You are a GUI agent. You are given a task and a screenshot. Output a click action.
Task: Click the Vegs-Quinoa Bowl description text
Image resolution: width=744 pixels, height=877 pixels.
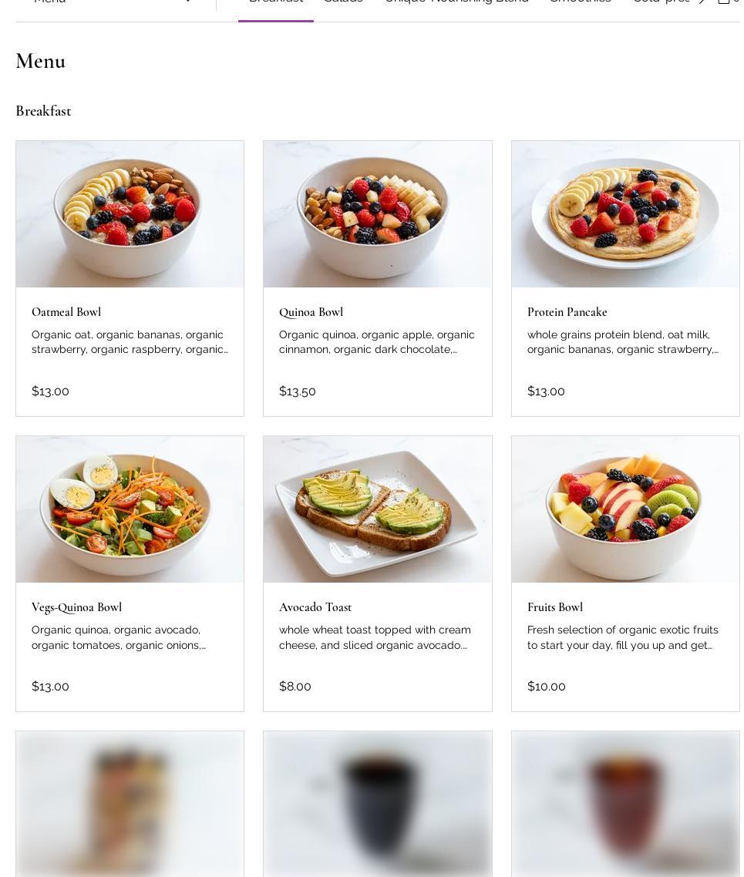pos(119,637)
